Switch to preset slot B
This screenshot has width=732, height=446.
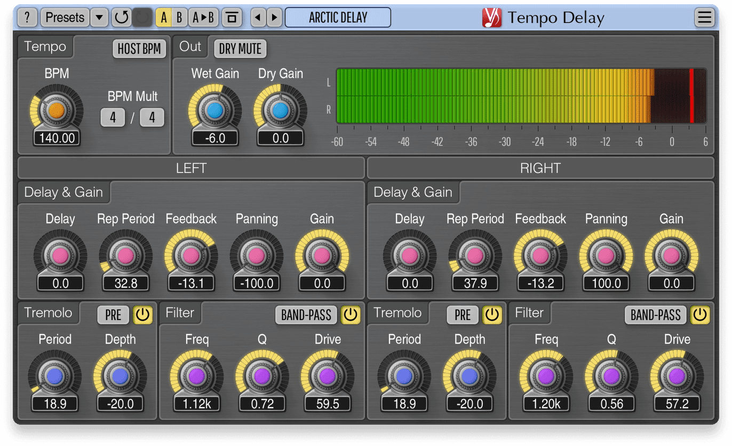tap(179, 17)
